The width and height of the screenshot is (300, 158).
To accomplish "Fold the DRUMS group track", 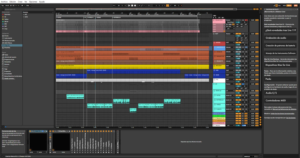I will coord(214,43).
